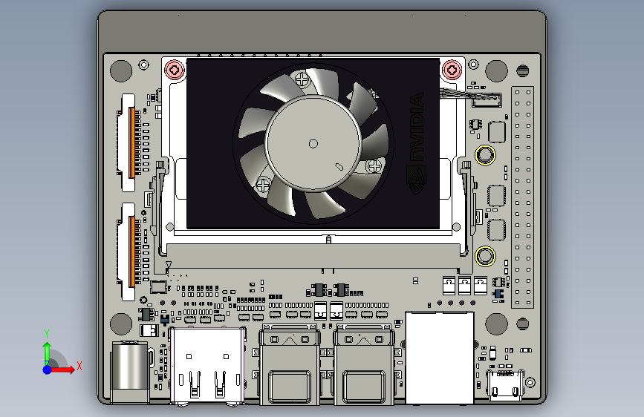Select the white stacked USB connector
Viewport: 644px width, 417px height.
tap(208, 365)
